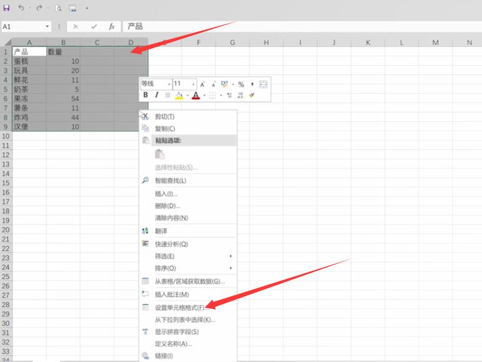Select 清除内容(N) to clear contents
This screenshot has height=362, width=482.
(x=188, y=218)
